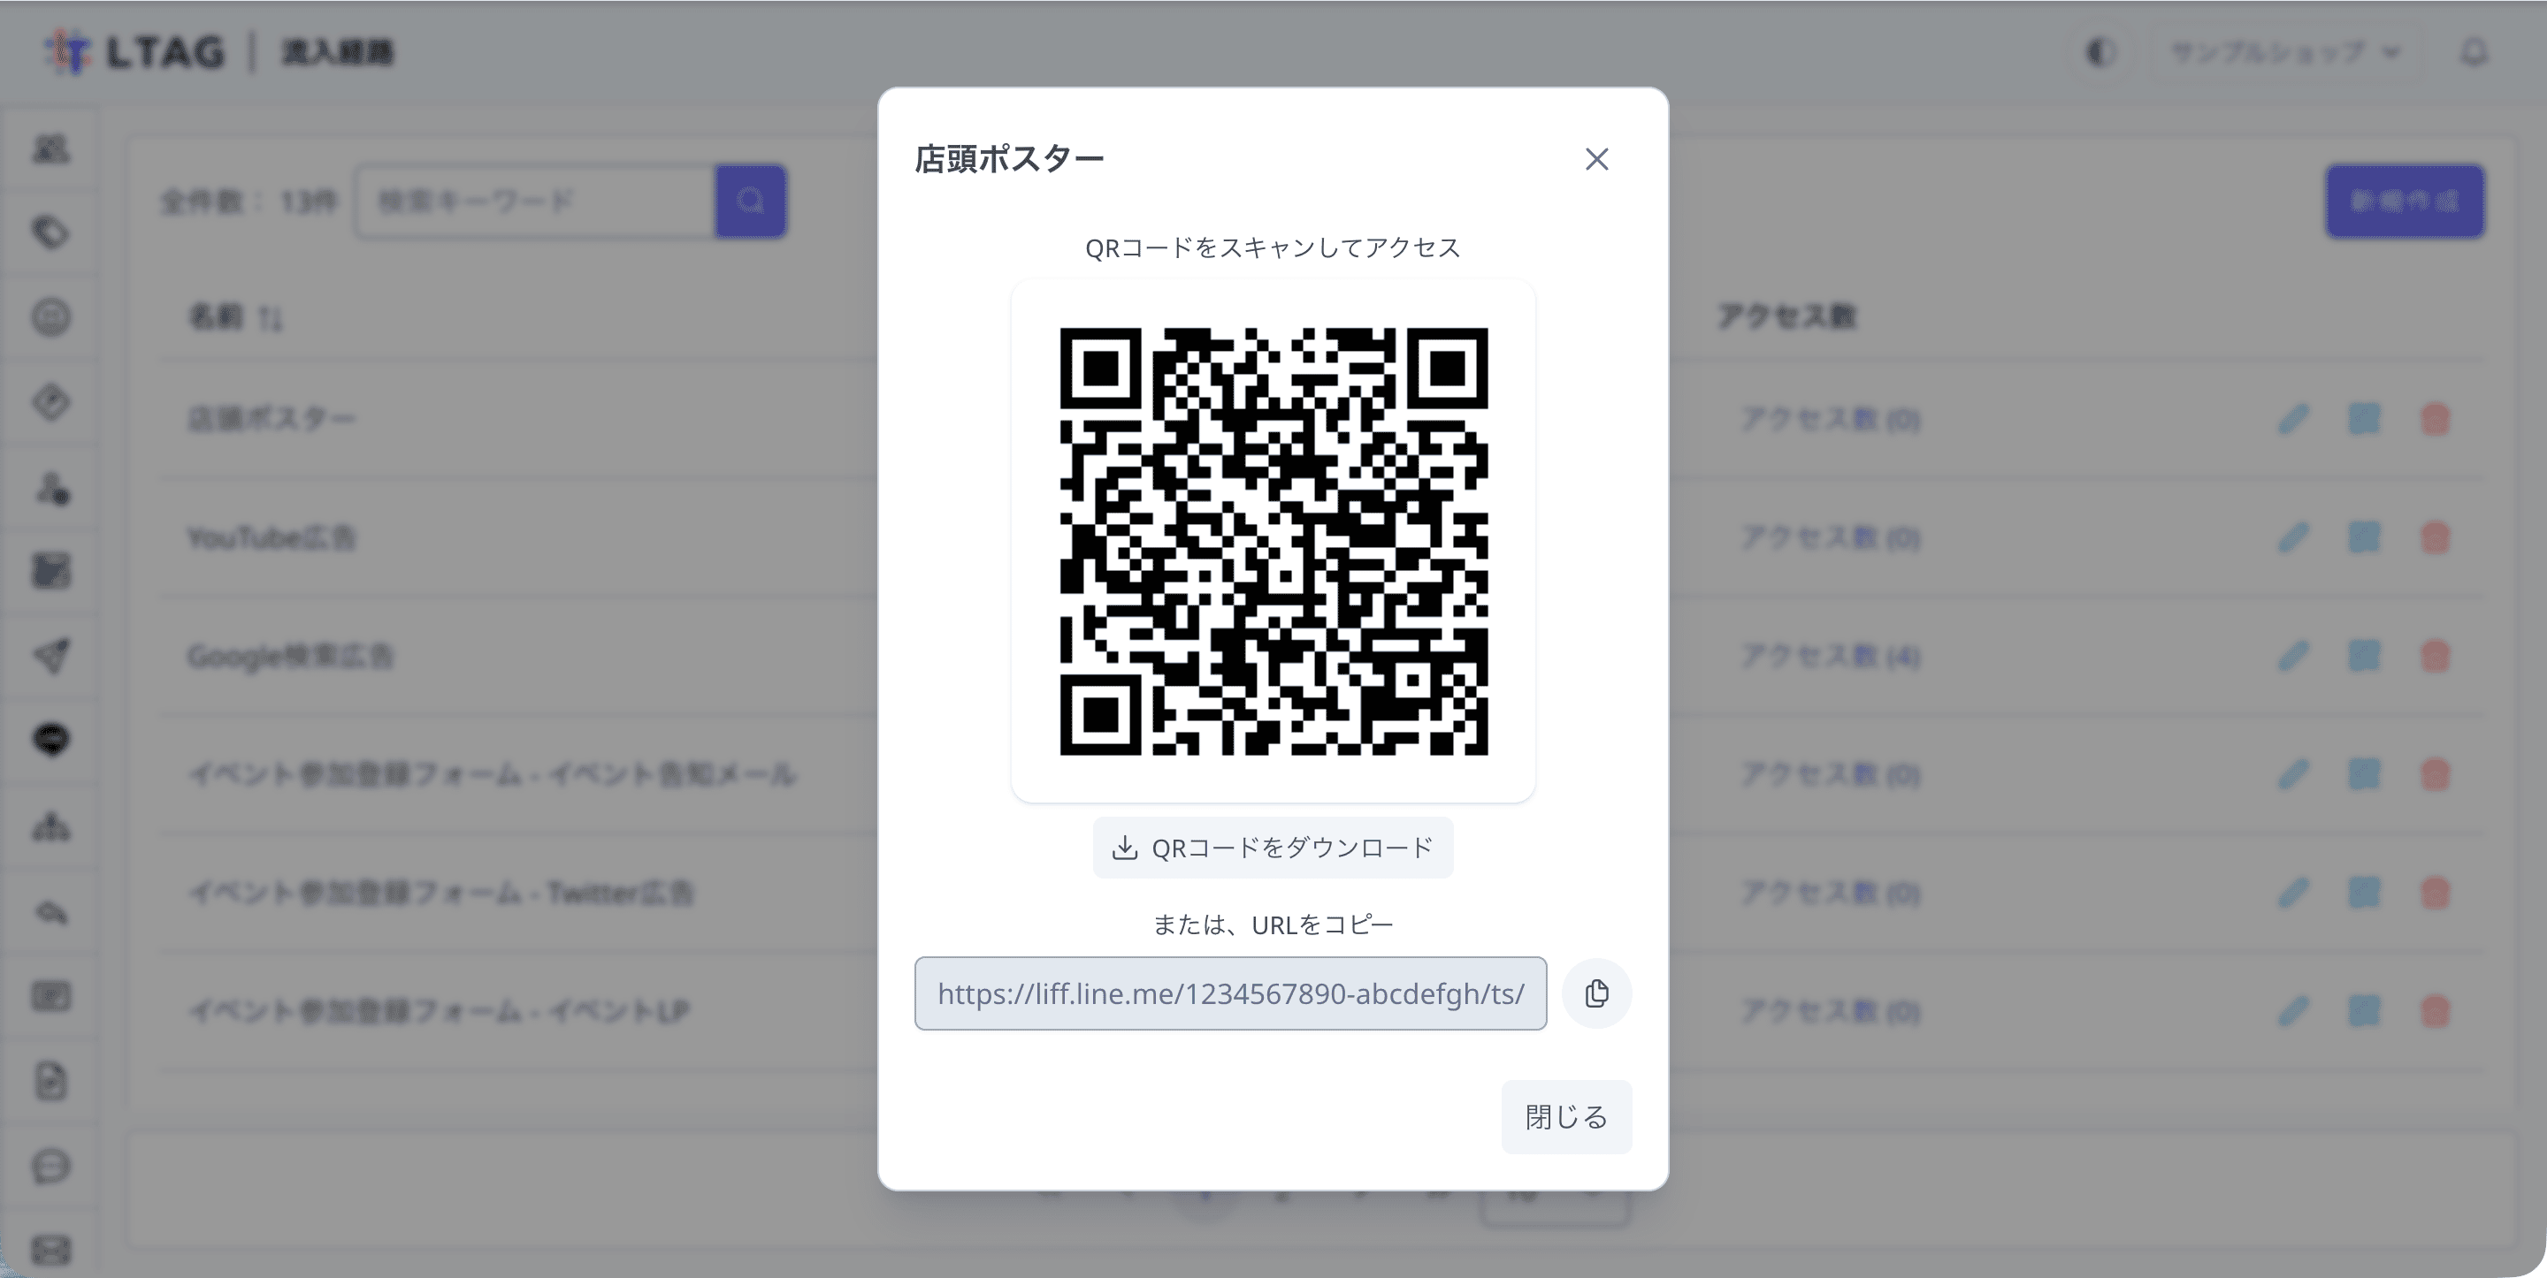Delete the Google検索広告 row
2547x1278 pixels.
(x=2436, y=657)
